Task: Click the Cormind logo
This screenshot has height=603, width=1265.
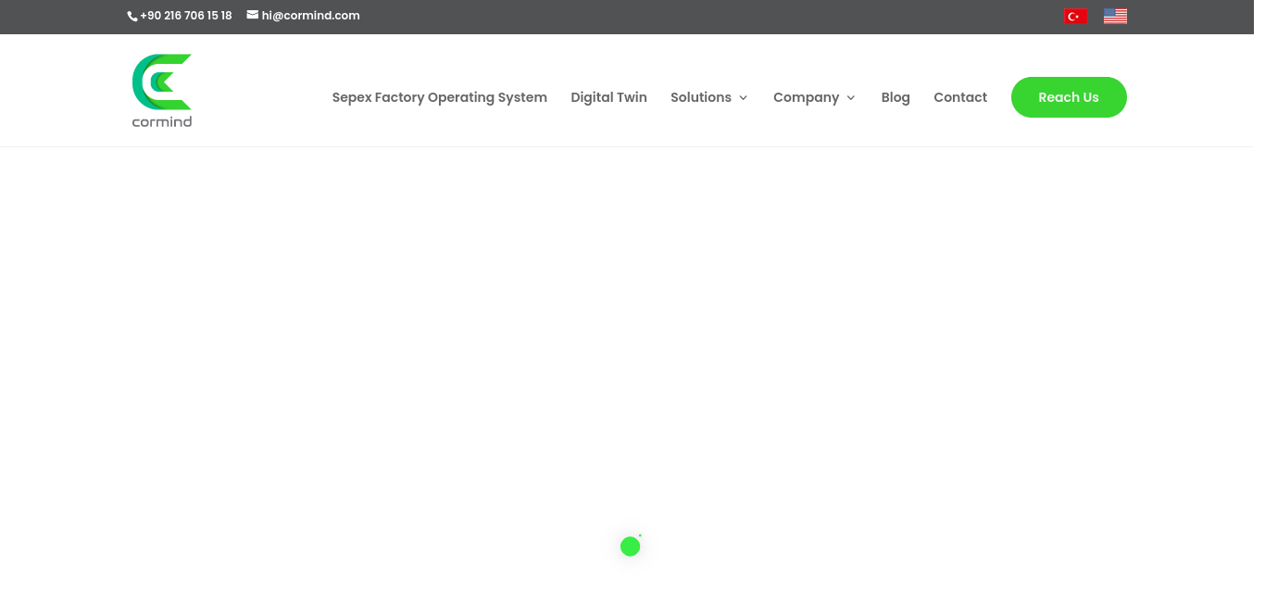Action: (162, 91)
